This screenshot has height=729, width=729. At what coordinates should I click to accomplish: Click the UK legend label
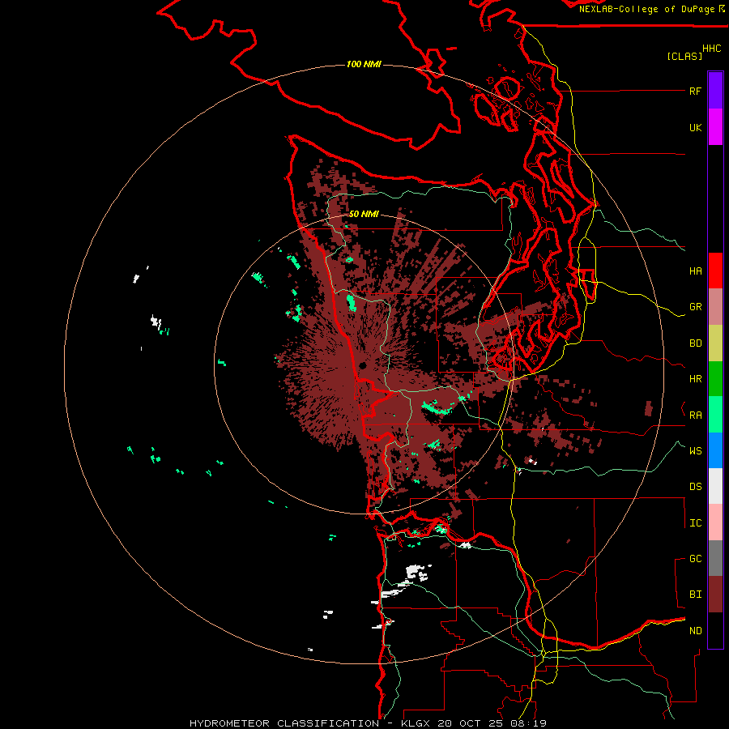(696, 127)
